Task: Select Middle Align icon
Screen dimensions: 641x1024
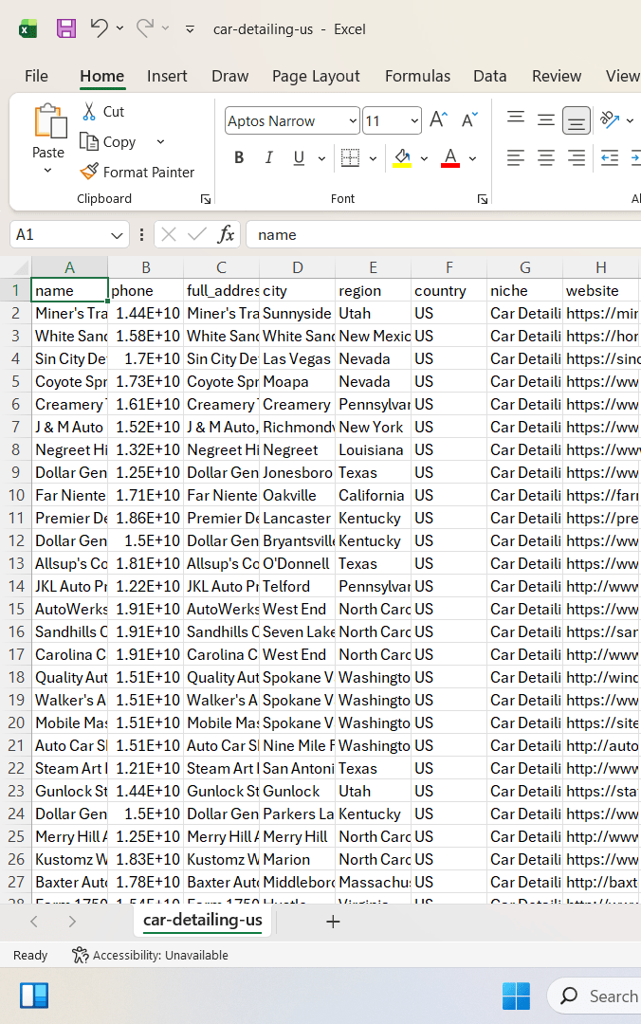Action: [545, 120]
